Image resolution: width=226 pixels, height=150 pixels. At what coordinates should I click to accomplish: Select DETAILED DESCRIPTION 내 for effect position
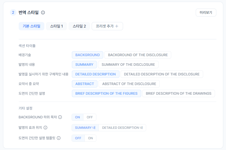[x=122, y=128]
